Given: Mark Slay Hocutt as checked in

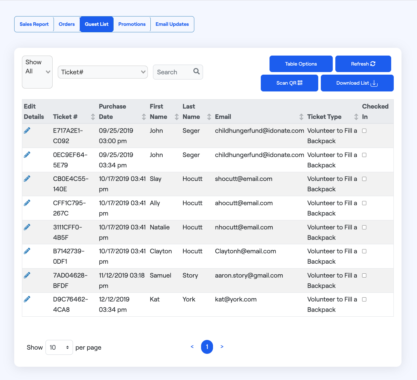Looking at the screenshot, I should [364, 179].
